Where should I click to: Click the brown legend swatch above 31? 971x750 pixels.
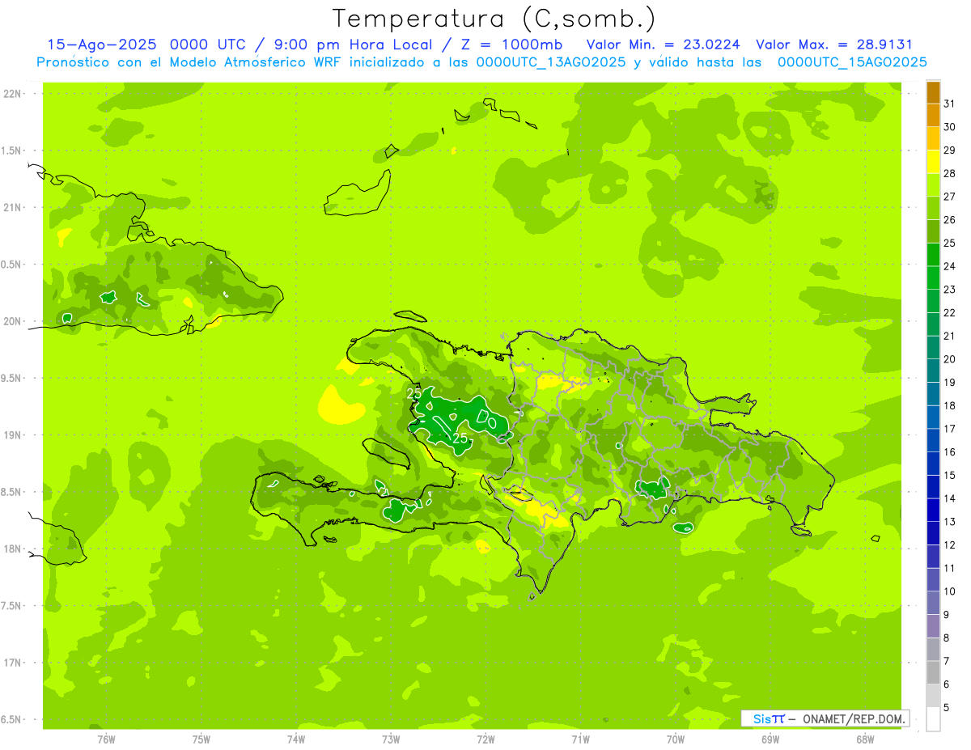(933, 92)
